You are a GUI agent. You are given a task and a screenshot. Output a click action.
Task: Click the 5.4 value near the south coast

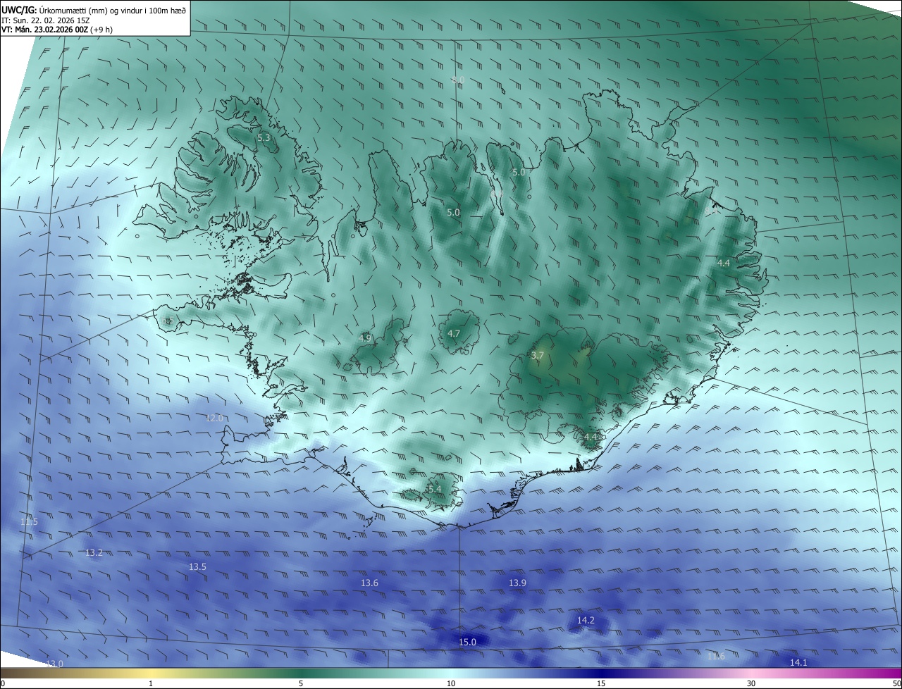[434, 489]
